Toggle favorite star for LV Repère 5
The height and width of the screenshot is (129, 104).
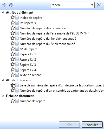[13, 23]
